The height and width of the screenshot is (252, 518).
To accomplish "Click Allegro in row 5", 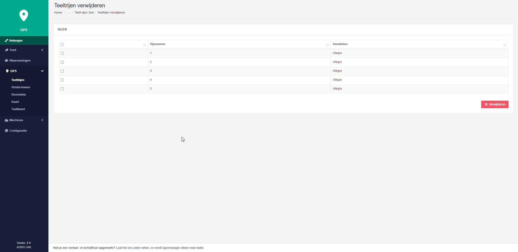I will coord(337,88).
